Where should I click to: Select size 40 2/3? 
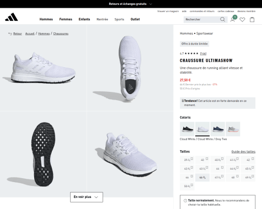point(218,160)
